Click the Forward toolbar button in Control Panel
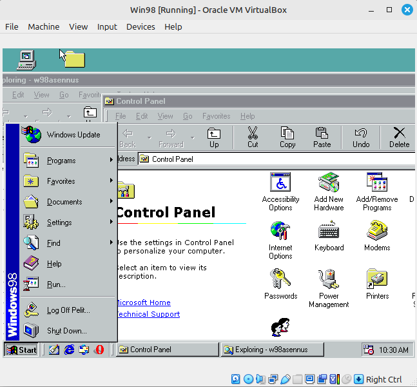The height and width of the screenshot is (387, 417). coord(171,137)
